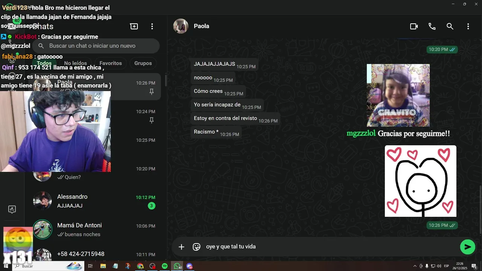Click the contact name Paola in header
Screen dimensions: 482x271
pos(201,26)
